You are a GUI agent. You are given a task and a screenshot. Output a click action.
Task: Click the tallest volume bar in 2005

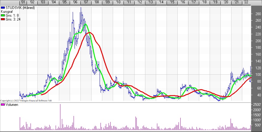[60, 117]
